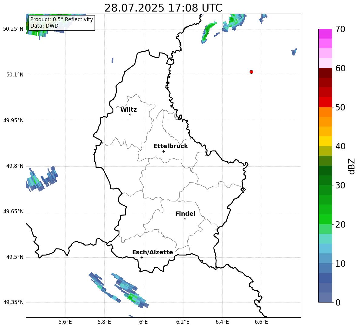
Task: Click longitude label 6°E
Action: tap(143, 322)
